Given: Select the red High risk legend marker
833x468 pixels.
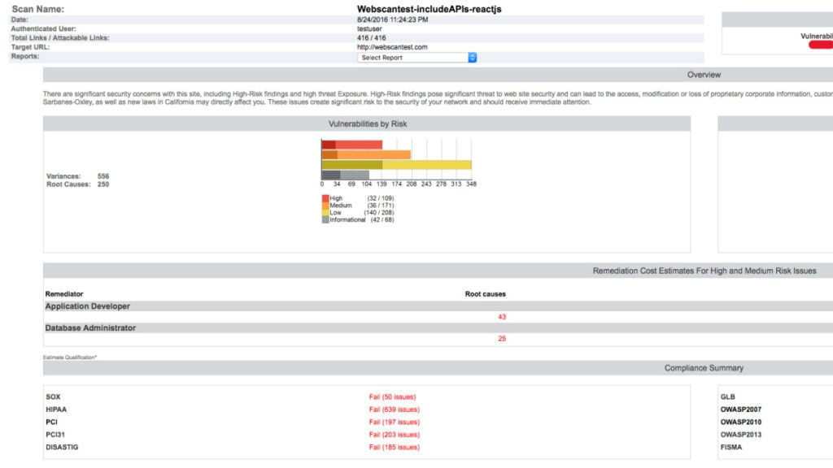Looking at the screenshot, I should pyautogui.click(x=326, y=198).
